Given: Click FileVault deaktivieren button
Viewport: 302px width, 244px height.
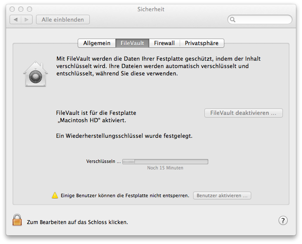Looking at the screenshot, I should point(243,113).
